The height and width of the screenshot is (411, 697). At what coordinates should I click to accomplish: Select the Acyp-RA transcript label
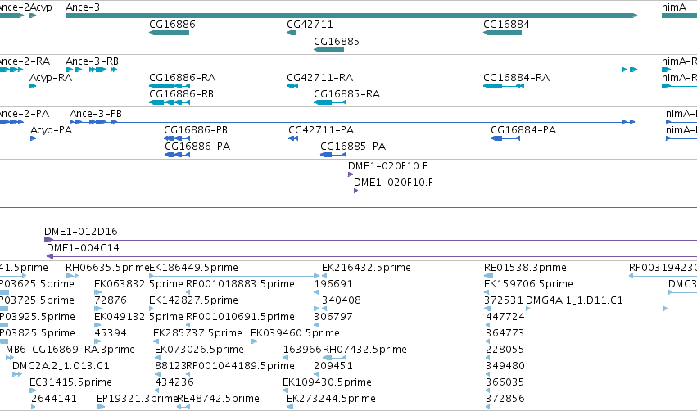(51, 78)
